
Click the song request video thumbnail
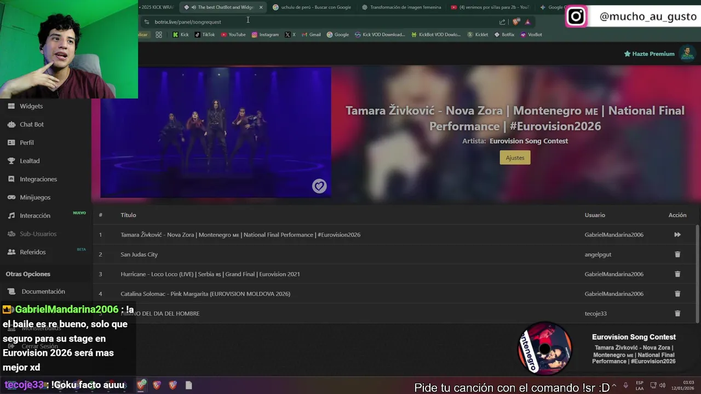[x=216, y=132]
